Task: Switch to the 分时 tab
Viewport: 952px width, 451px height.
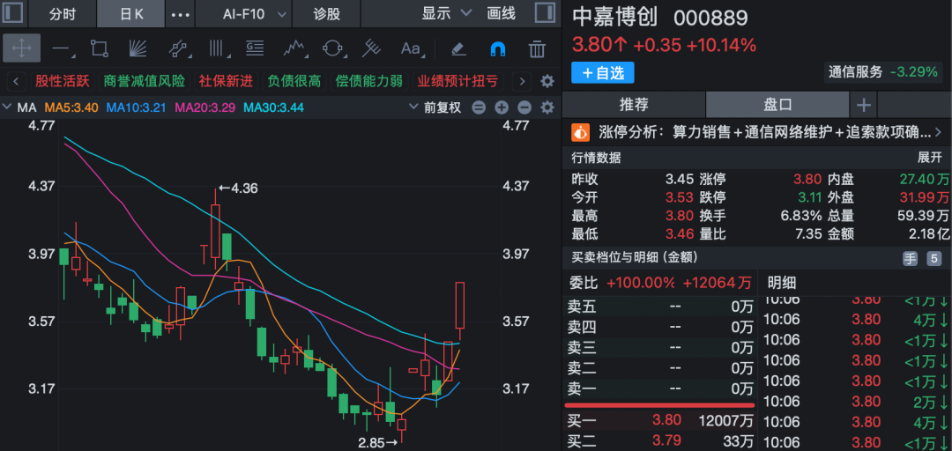Action: pos(63,14)
